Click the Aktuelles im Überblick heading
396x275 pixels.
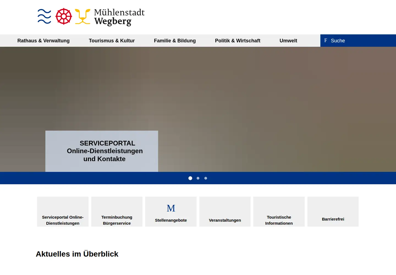pos(77,254)
